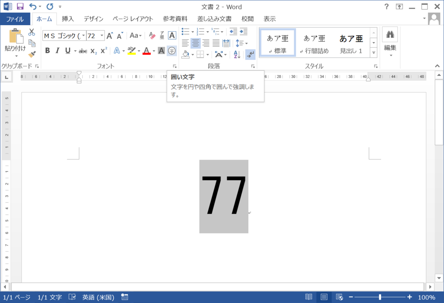This screenshot has width=444, height=303.
Task: Toggle the show paragraph marks button
Action: [x=250, y=55]
